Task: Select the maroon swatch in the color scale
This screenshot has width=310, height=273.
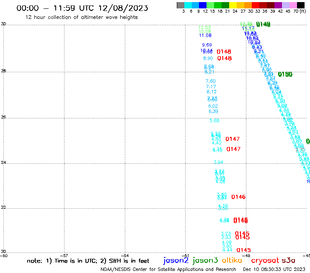Action: [x=271, y=5]
